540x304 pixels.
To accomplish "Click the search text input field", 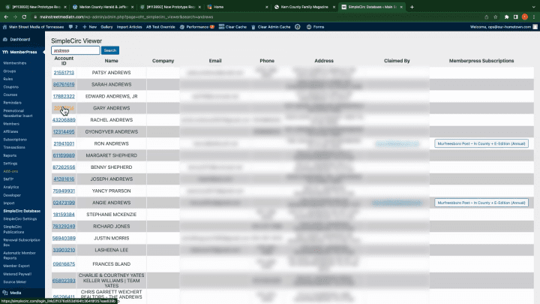I will [76, 50].
